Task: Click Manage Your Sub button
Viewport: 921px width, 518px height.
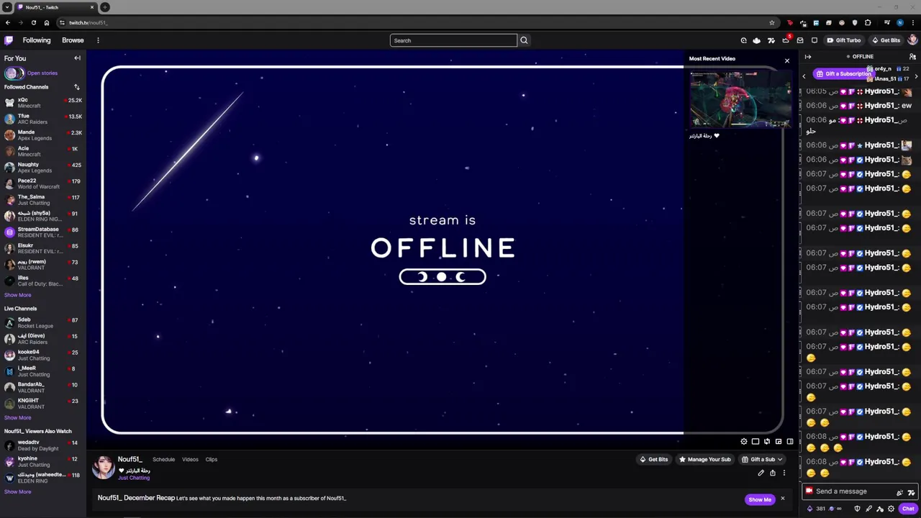Action: (705, 460)
